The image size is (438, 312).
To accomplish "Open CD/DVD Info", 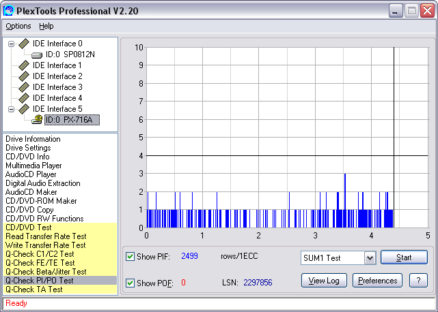I will (x=27, y=157).
